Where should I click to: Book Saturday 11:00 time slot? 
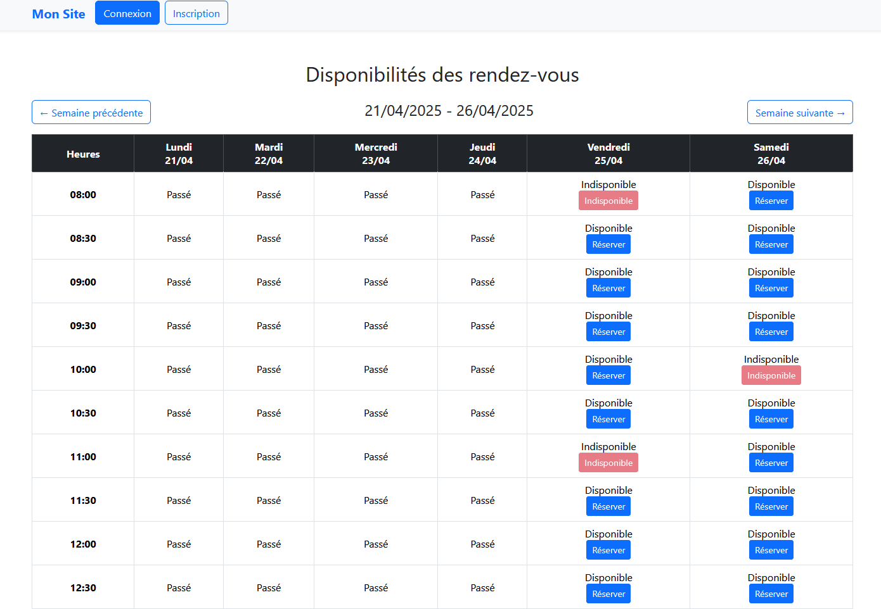coord(771,463)
